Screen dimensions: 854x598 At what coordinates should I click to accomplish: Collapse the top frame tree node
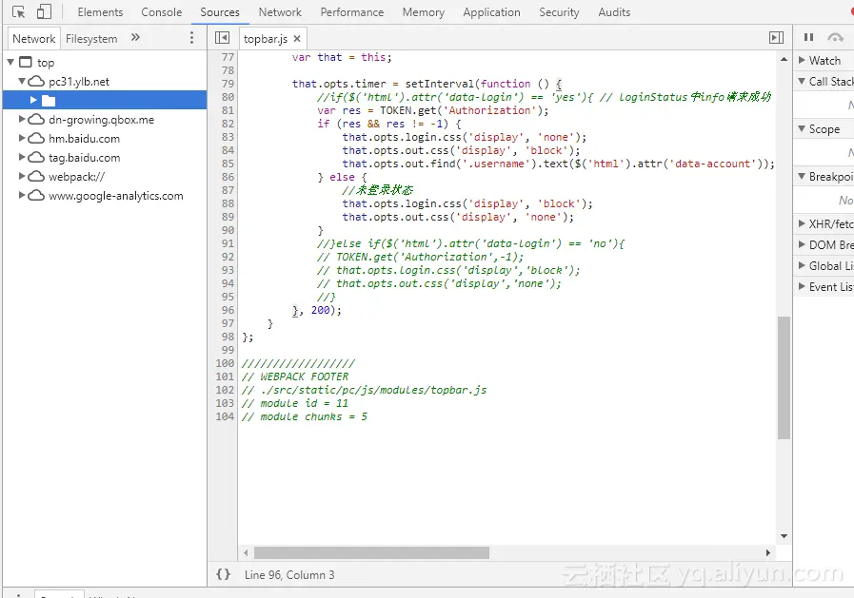[x=10, y=62]
